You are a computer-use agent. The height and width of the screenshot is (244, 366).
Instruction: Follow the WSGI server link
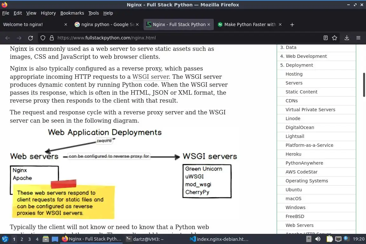point(151,77)
